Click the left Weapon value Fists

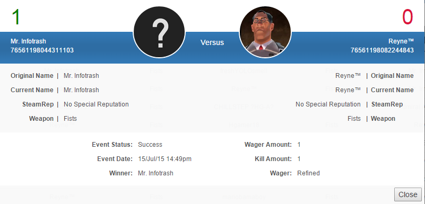(x=70, y=119)
